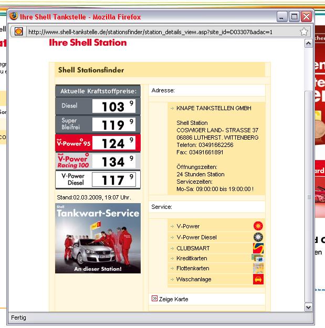Click the Super Bleifrei price 119
325x328 pixels.
(114, 124)
